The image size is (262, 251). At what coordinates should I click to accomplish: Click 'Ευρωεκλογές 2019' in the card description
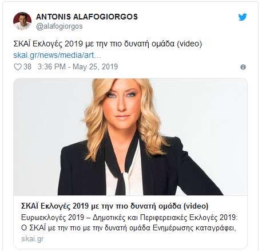coord(53,218)
